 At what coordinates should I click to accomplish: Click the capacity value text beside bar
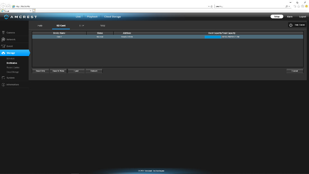(230, 37)
